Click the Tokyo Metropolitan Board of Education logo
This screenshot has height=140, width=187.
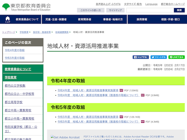click(26, 7)
